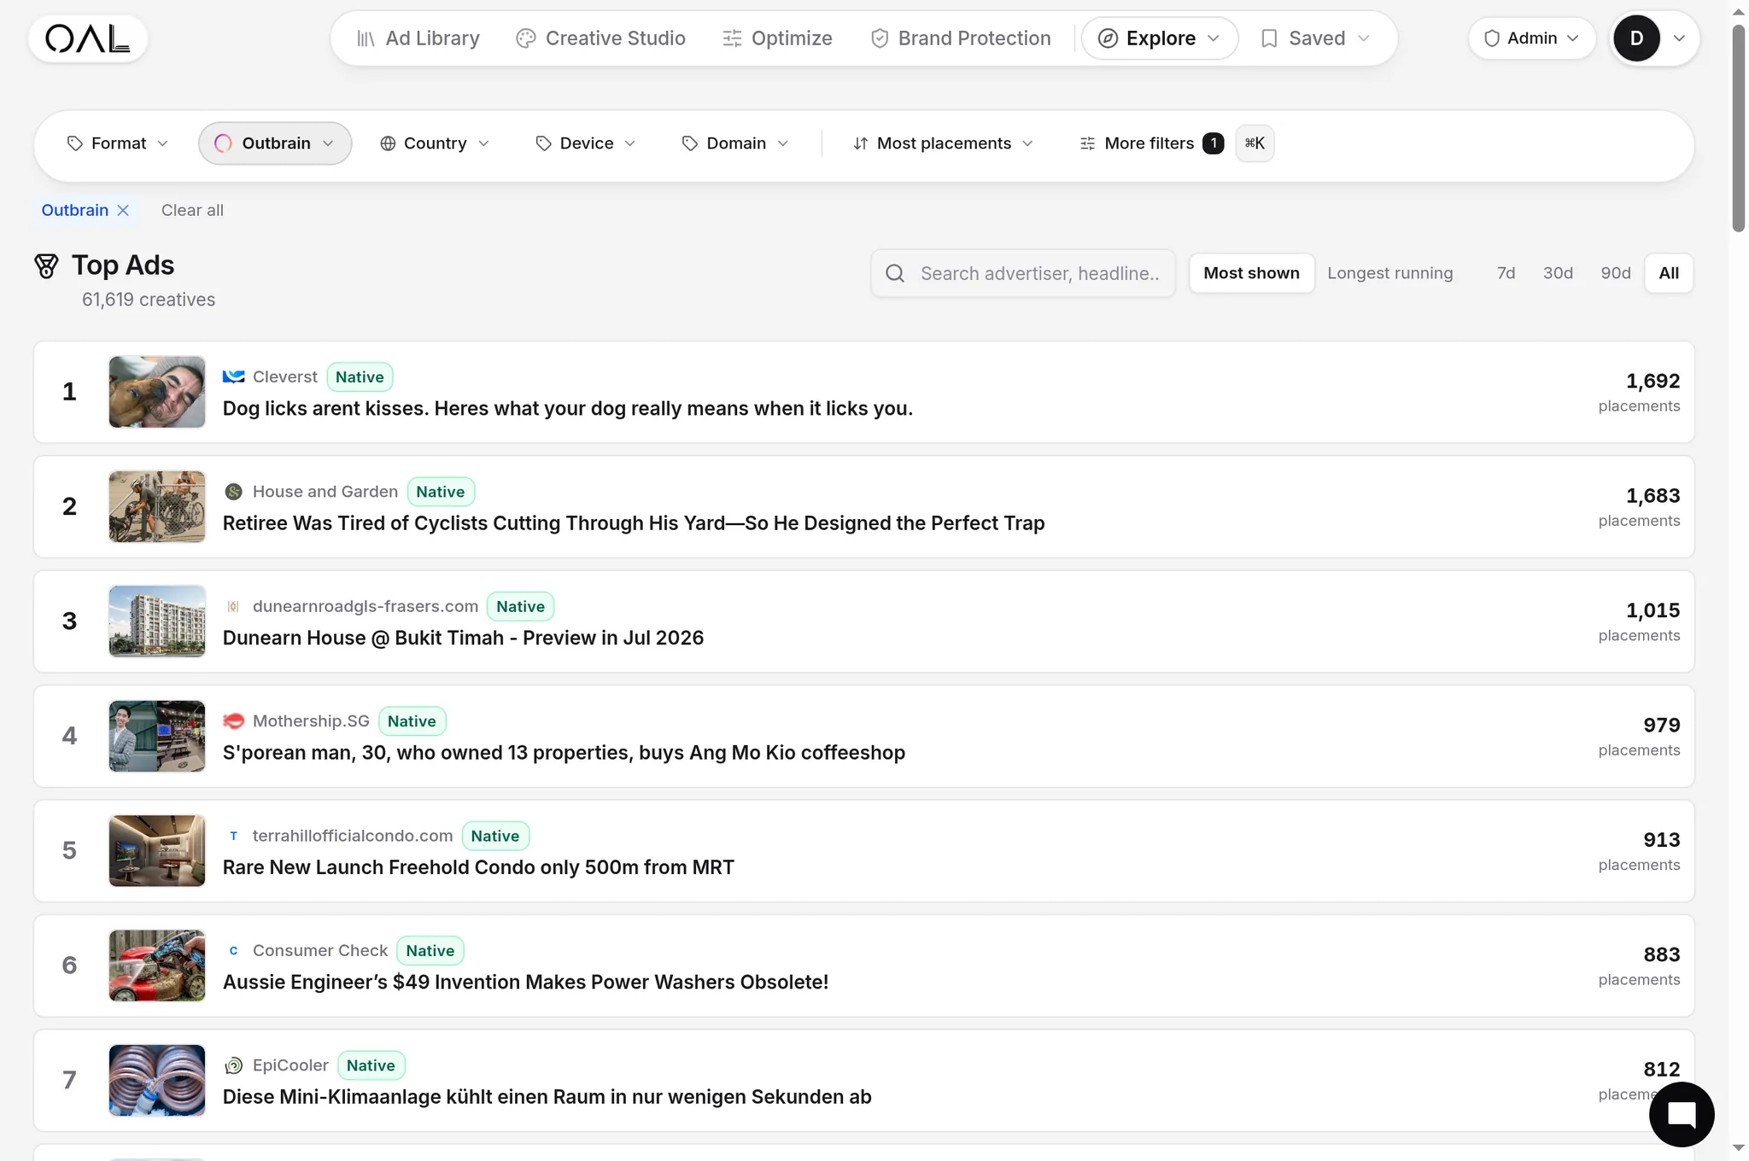Open the Format filter dropdown
Viewport: 1749px width, 1161px height.
[118, 143]
